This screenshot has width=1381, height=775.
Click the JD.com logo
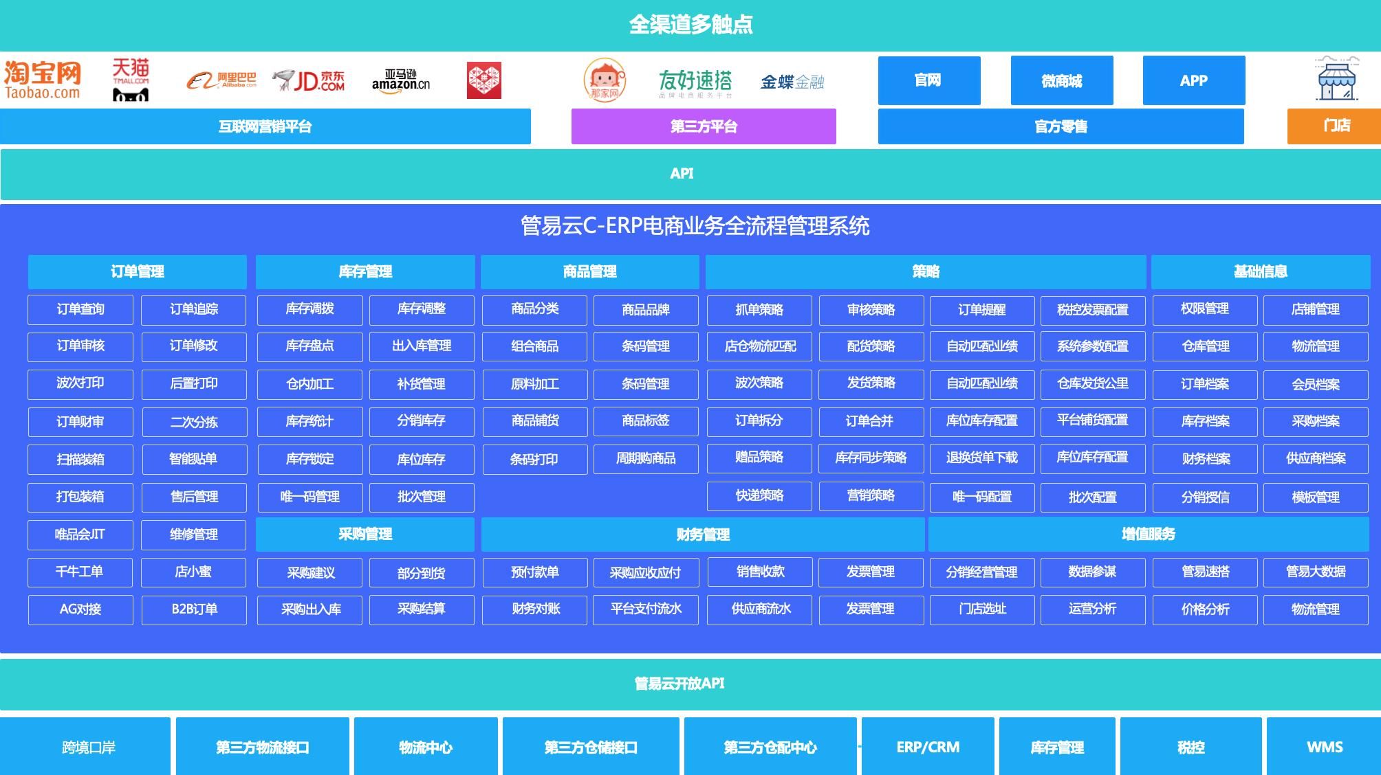pos(309,81)
